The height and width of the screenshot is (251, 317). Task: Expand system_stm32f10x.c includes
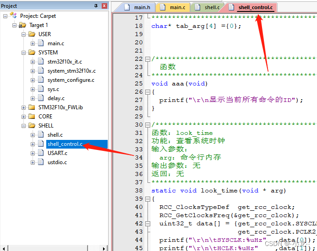point(33,71)
